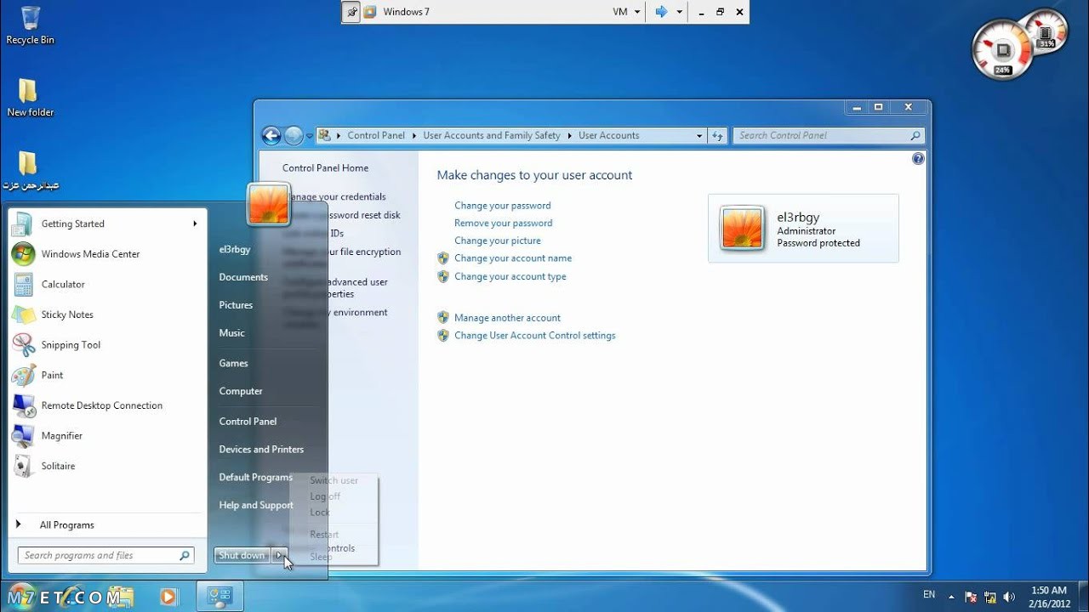Expand the Getting Started submenu arrow
1089x612 pixels.
point(195,224)
